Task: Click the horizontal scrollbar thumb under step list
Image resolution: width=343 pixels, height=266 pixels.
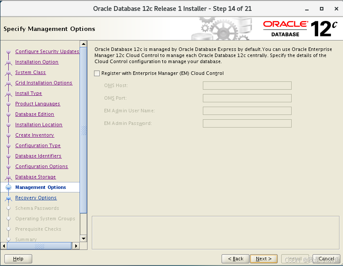Action: pyautogui.click(x=39, y=246)
